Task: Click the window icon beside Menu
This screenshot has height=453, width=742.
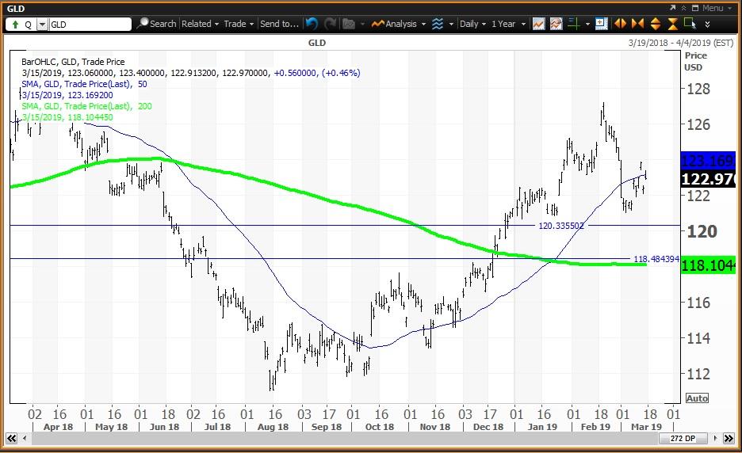Action: pyautogui.click(x=695, y=8)
